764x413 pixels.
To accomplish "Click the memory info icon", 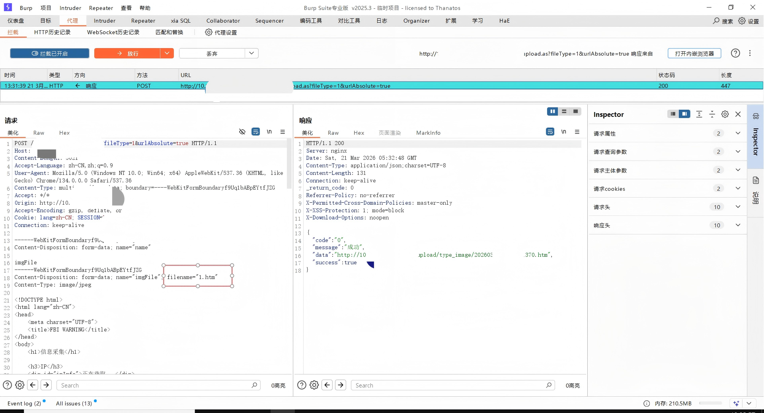I will tap(647, 403).
